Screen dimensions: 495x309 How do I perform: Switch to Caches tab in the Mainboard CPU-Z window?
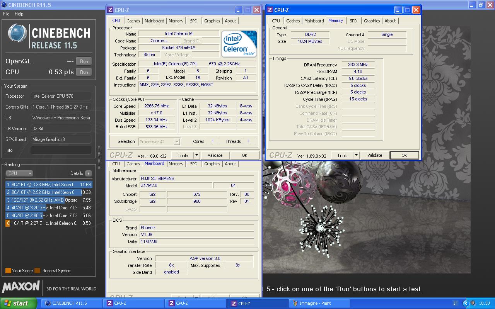133,164
